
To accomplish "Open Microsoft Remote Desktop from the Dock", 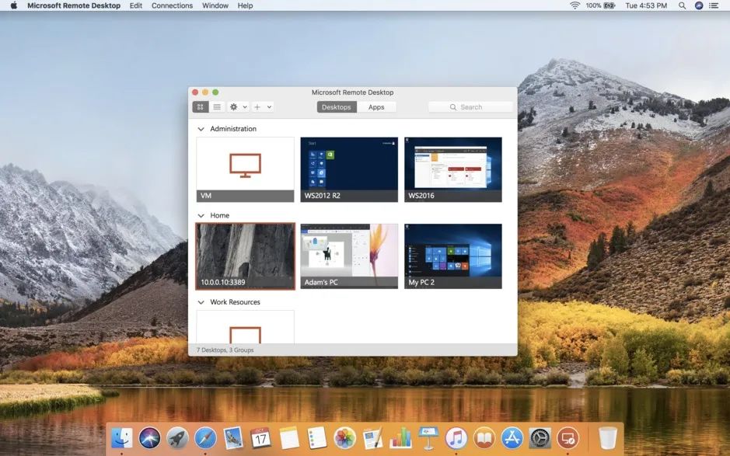I will coord(568,438).
